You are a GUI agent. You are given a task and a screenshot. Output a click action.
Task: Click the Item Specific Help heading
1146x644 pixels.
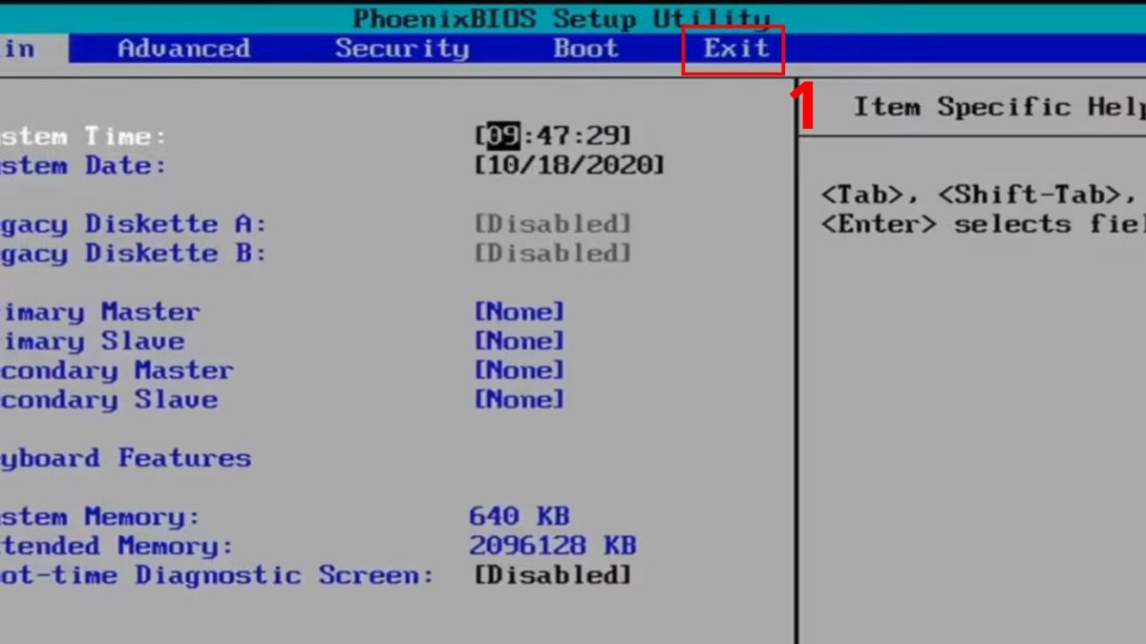pos(999,108)
